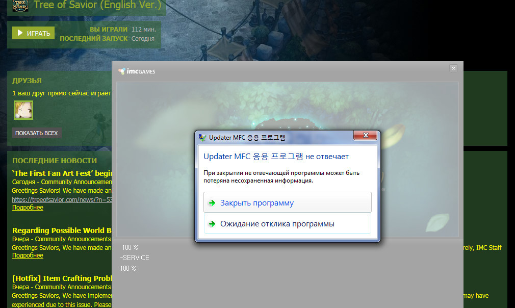Viewport: 515px width, 308px height.
Task: Click green arrow beside Закрыть программу
Action: coord(212,203)
